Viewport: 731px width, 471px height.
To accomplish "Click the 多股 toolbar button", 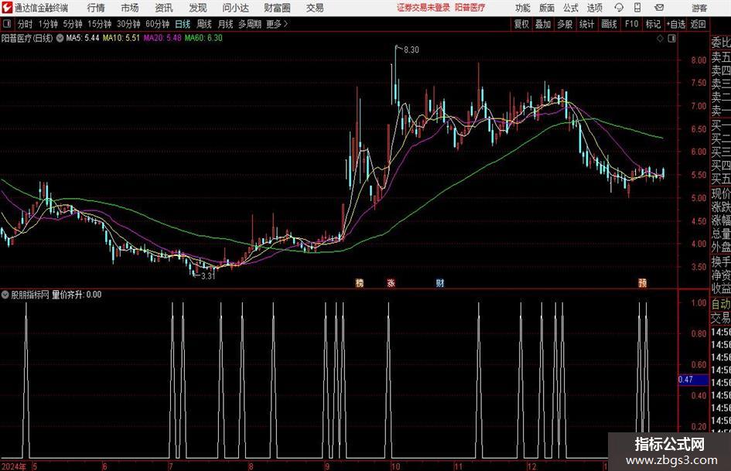I will (565, 24).
